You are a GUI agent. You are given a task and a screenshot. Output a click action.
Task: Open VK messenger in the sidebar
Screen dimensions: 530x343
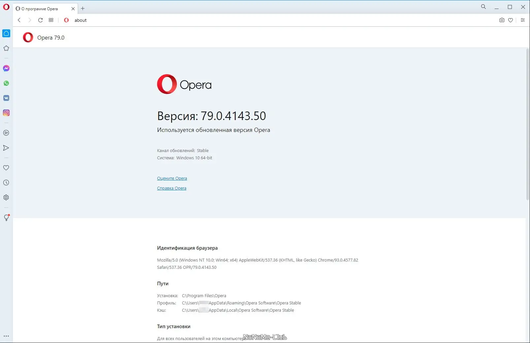[6, 98]
